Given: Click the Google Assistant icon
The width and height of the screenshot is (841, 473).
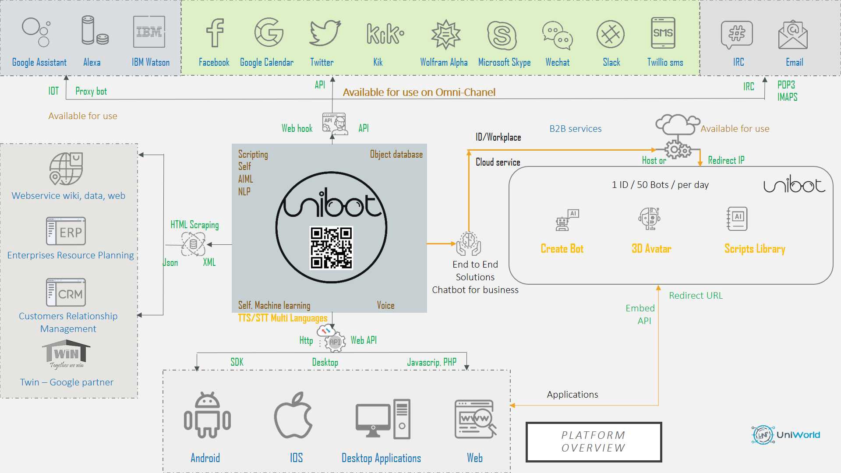Looking at the screenshot, I should 36,32.
